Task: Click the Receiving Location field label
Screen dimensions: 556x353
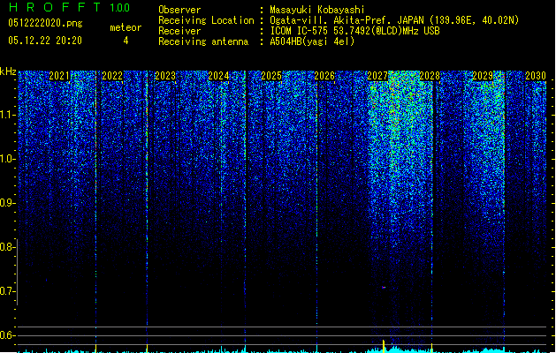Action: tap(206, 20)
